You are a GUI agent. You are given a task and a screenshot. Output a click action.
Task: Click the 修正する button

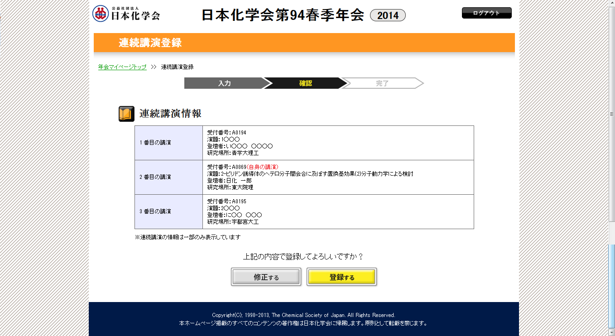[266, 277]
